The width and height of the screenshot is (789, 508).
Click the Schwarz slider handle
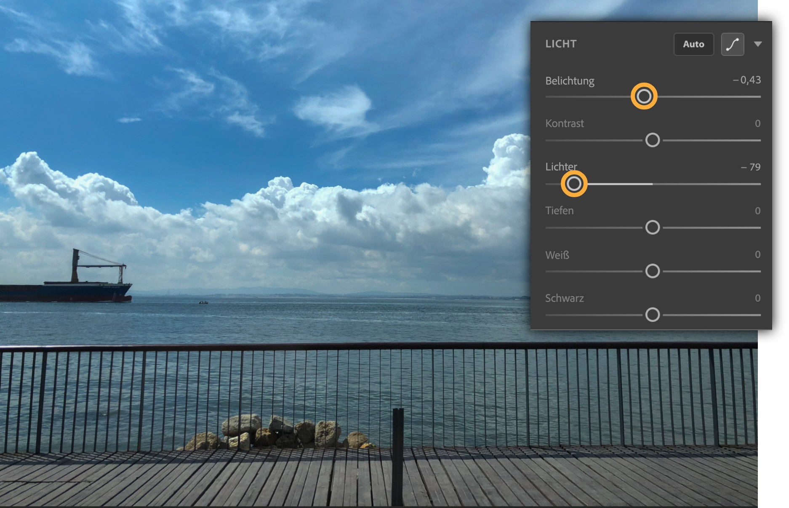pyautogui.click(x=653, y=315)
